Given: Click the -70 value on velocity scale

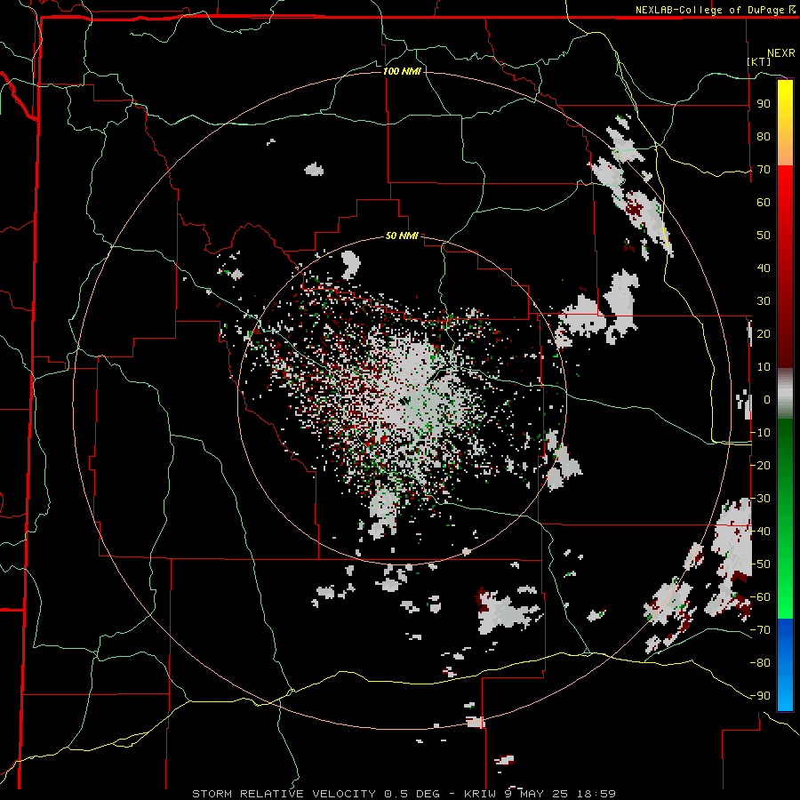Looking at the screenshot, I should tap(761, 629).
